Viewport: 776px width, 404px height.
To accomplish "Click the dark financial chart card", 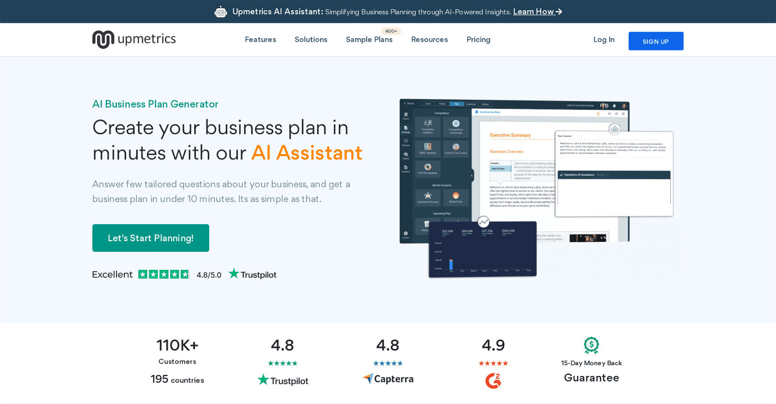I will pyautogui.click(x=483, y=249).
